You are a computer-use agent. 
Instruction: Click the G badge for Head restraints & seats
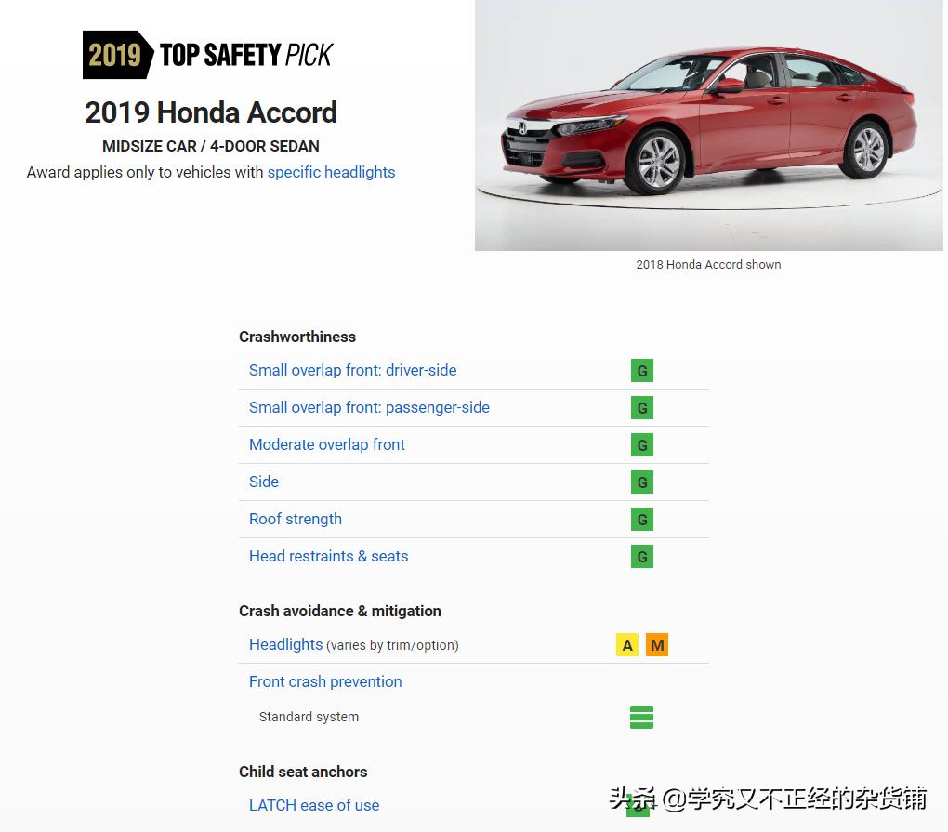[641, 557]
